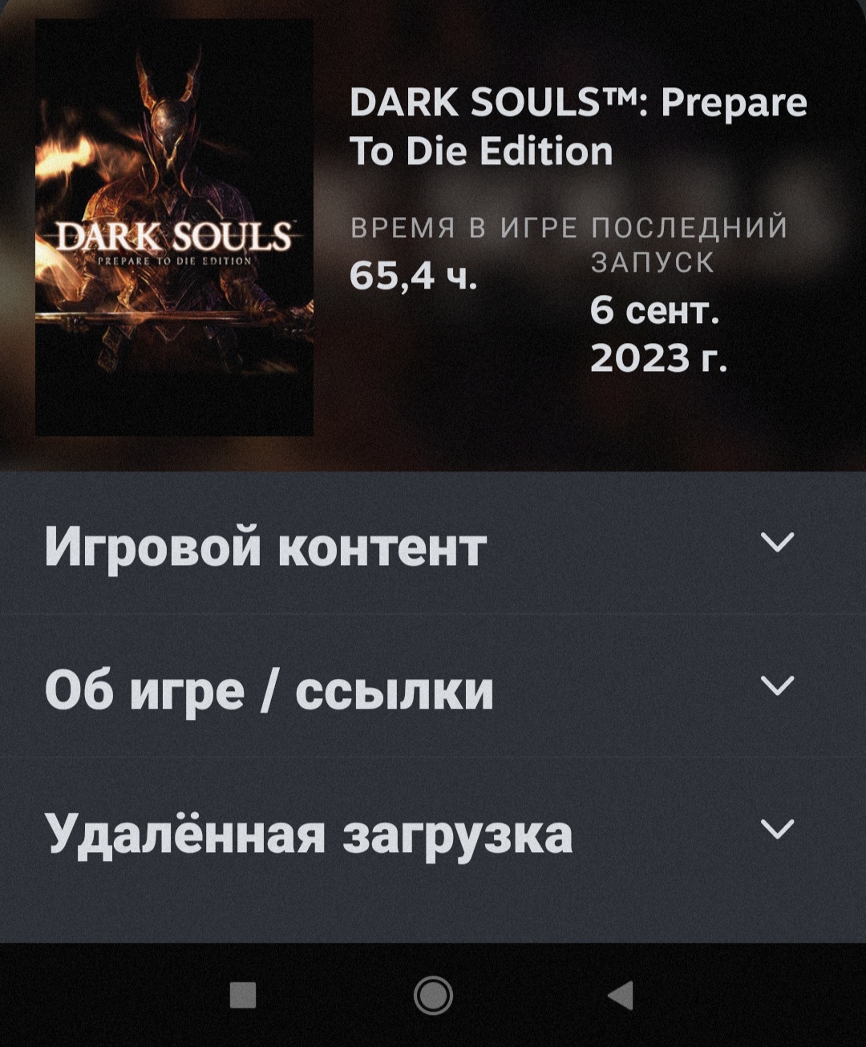
Task: Tap the Prepare To Die Edition subtitle on cover
Action: tap(176, 261)
